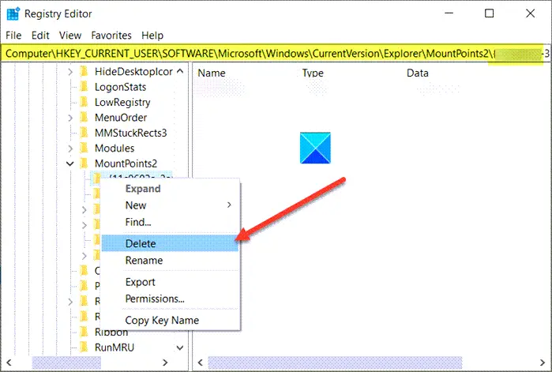This screenshot has height=372, width=552.
Task: Select the MountPoints2 key
Action: click(126, 163)
